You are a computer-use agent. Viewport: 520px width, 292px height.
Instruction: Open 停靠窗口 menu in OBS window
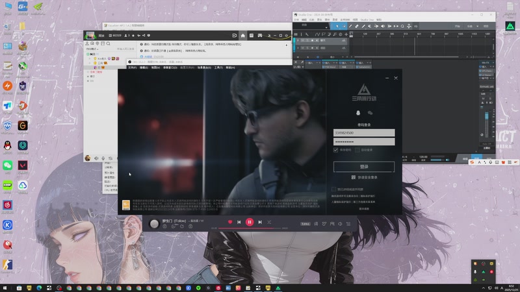(x=170, y=67)
